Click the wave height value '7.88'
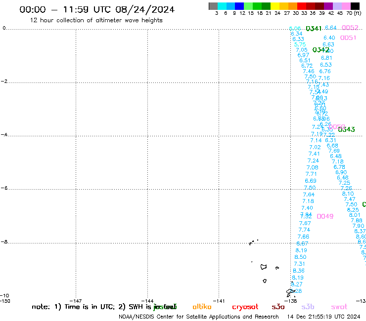The image size is (366, 321). click(357, 221)
